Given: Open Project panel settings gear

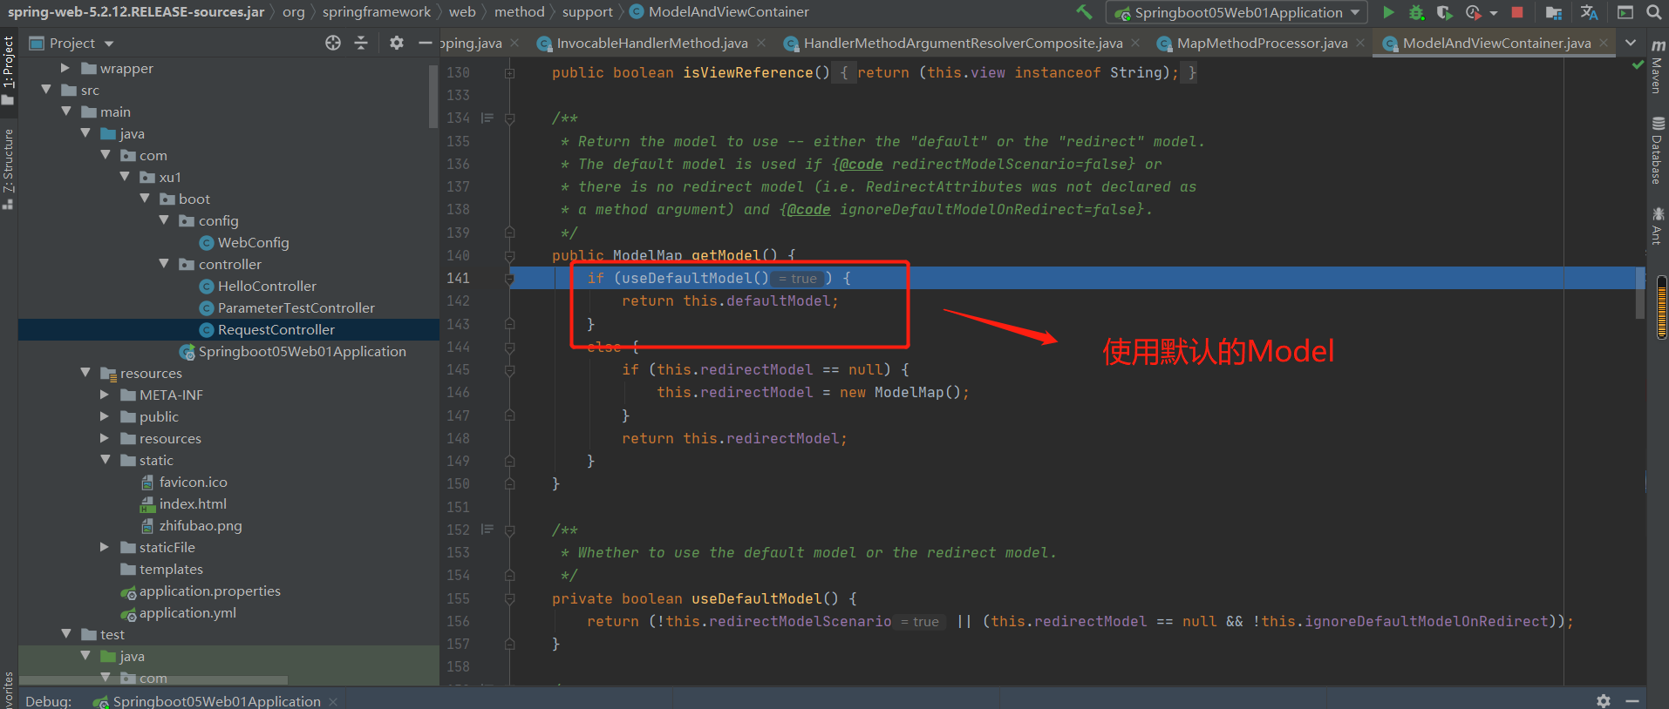Looking at the screenshot, I should (397, 43).
